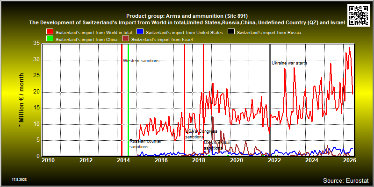Click the x-axis label 2024
The image size is (374, 187).
[x=311, y=160]
